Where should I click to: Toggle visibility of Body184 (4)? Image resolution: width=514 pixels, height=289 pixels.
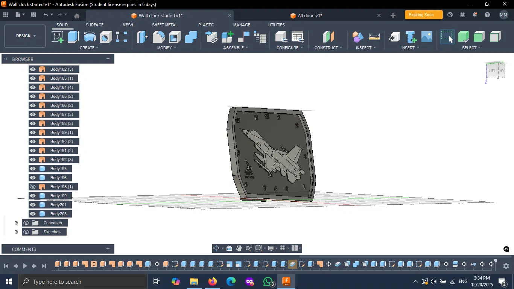33,87
